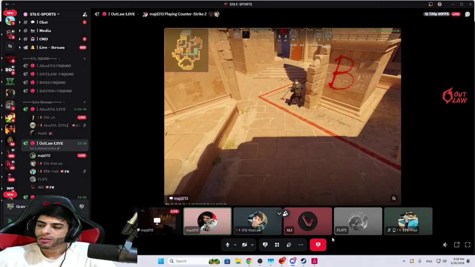Toggle the camera on or off

click(x=245, y=245)
